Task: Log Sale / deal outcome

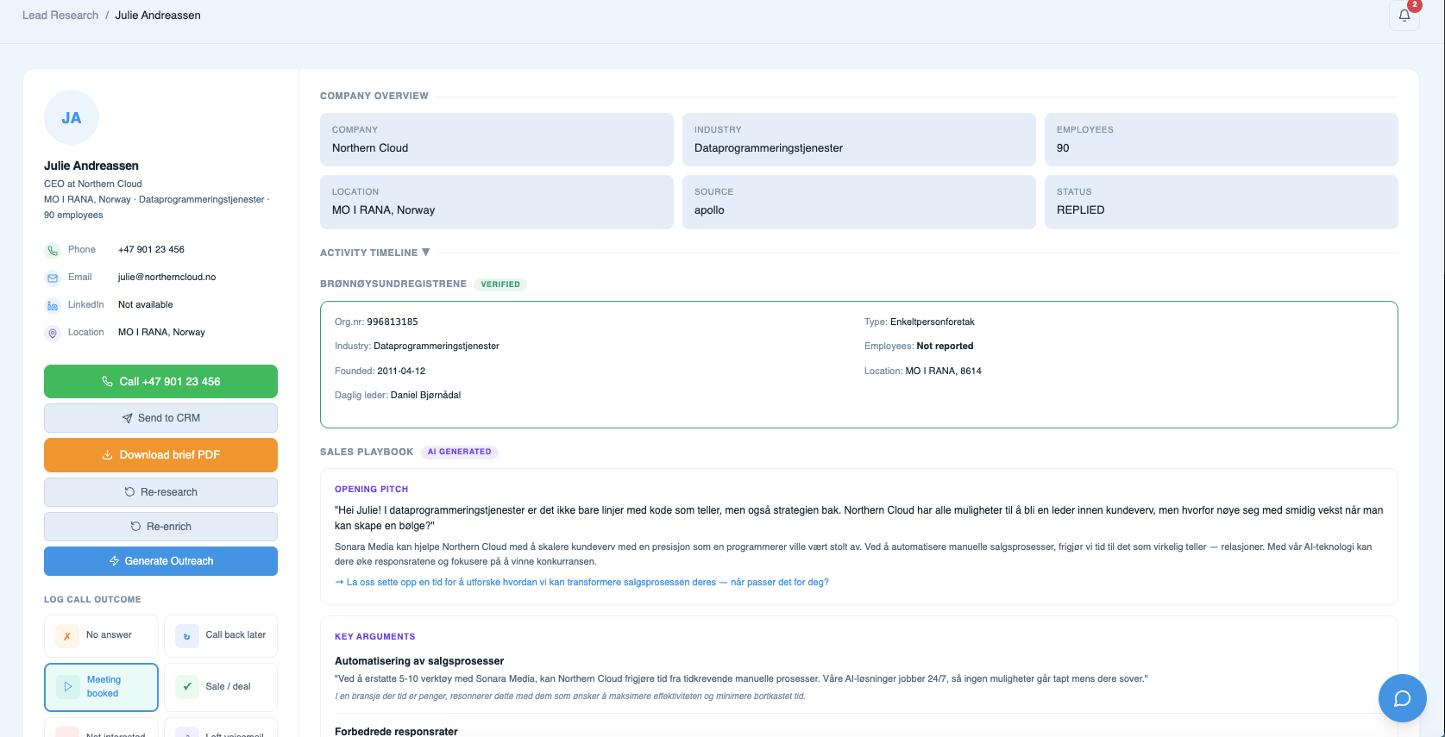Action: [x=221, y=687]
